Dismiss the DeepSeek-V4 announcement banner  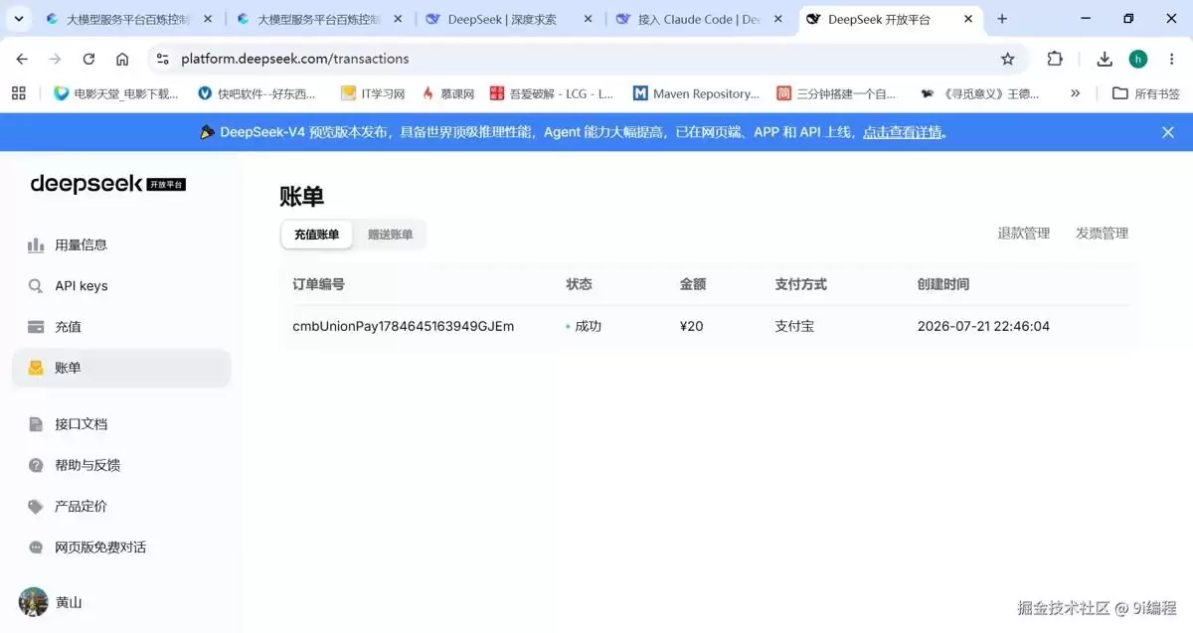click(x=1168, y=132)
